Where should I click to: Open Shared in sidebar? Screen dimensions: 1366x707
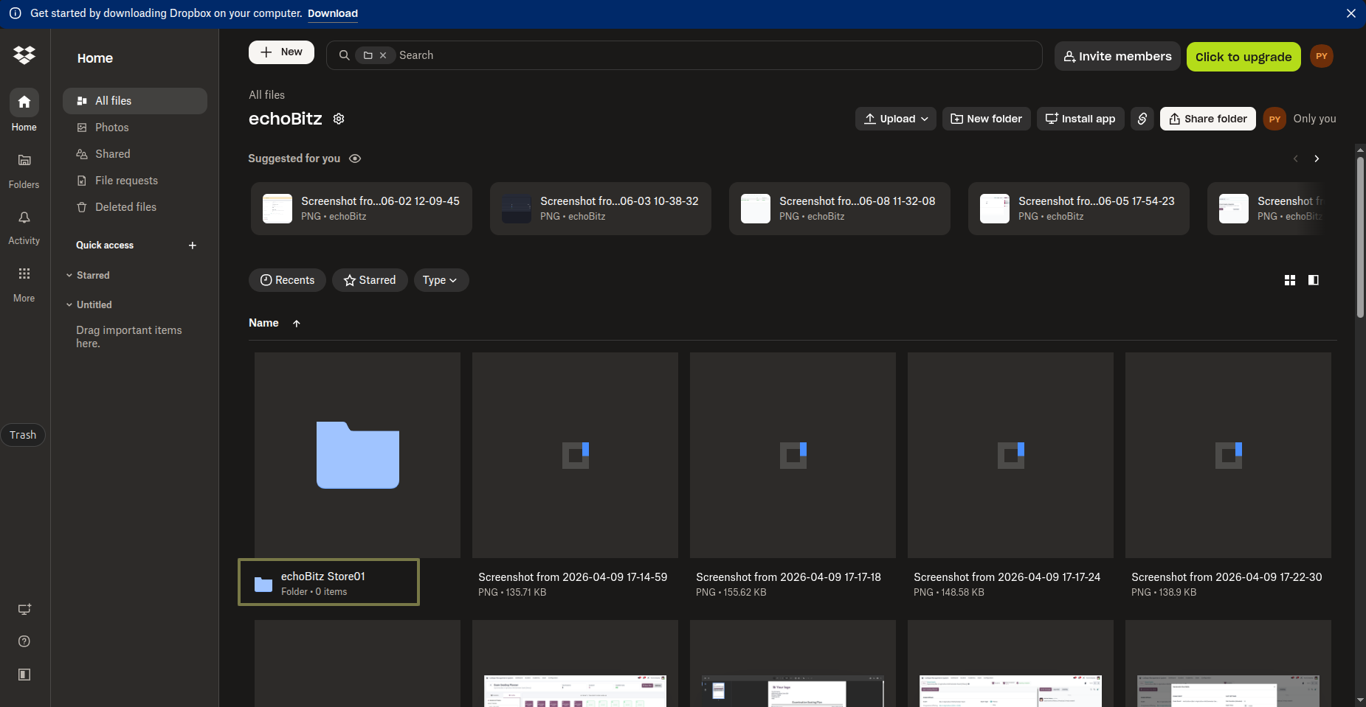pos(135,154)
